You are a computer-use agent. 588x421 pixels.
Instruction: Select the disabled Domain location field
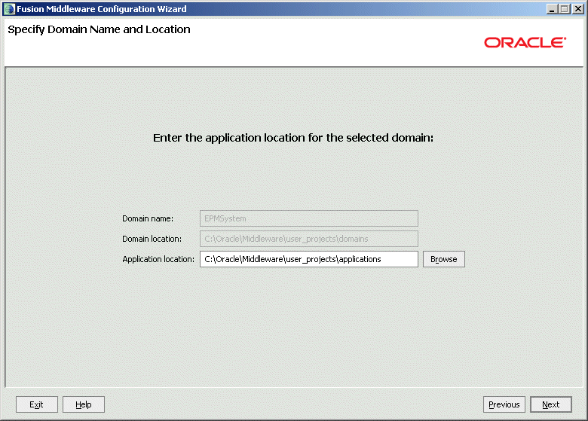pos(308,239)
